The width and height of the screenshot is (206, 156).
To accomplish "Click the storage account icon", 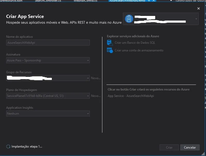I will [x=110, y=50].
